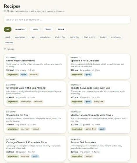
Task: Click no-cook tag on Cottage Cheese card
Action: [x=25, y=156]
